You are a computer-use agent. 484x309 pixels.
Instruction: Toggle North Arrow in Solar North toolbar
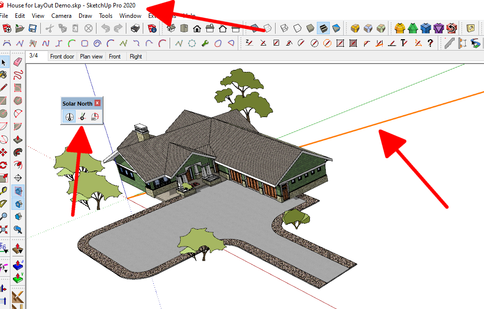[69, 117]
